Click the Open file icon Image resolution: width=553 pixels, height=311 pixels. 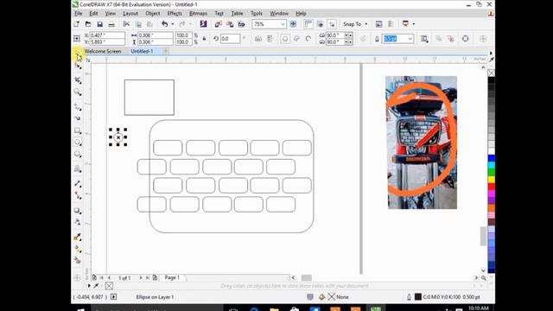[88, 24]
